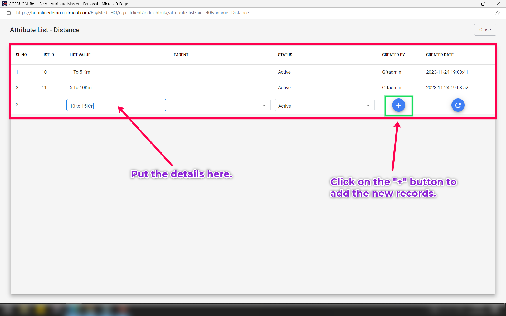The image size is (506, 316).
Task: Click the GOFRUGAL logo in title bar
Action: pos(4,4)
